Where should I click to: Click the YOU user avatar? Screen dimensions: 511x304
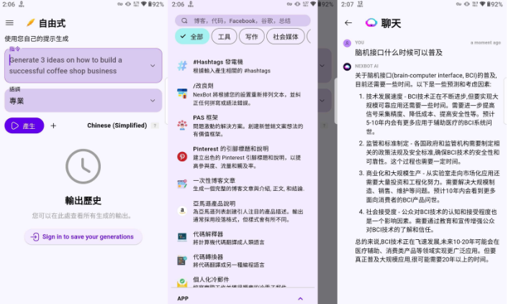(x=347, y=43)
